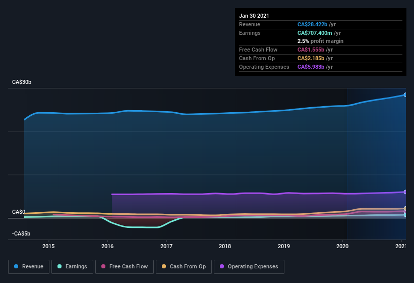Toggle the Cash From Op legend button
Image resolution: width=414 pixels, height=283 pixels.
[x=184, y=267]
